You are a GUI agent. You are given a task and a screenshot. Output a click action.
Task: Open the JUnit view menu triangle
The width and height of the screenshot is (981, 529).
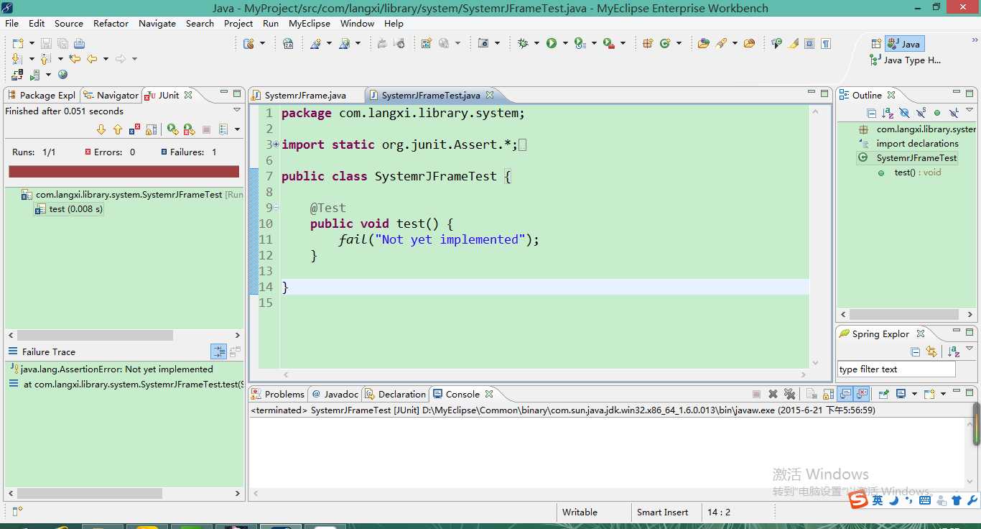[237, 111]
